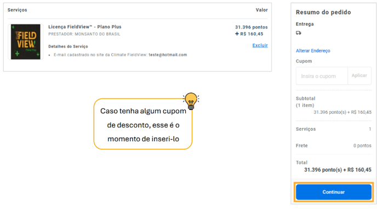Click the Total amount in order summary
This screenshot has width=377, height=209.
coord(338,170)
